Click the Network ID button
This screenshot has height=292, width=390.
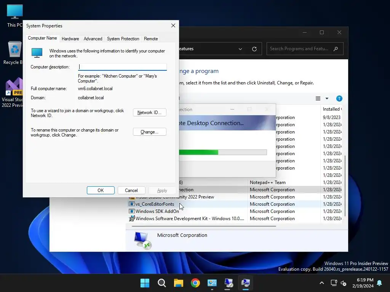149,113
